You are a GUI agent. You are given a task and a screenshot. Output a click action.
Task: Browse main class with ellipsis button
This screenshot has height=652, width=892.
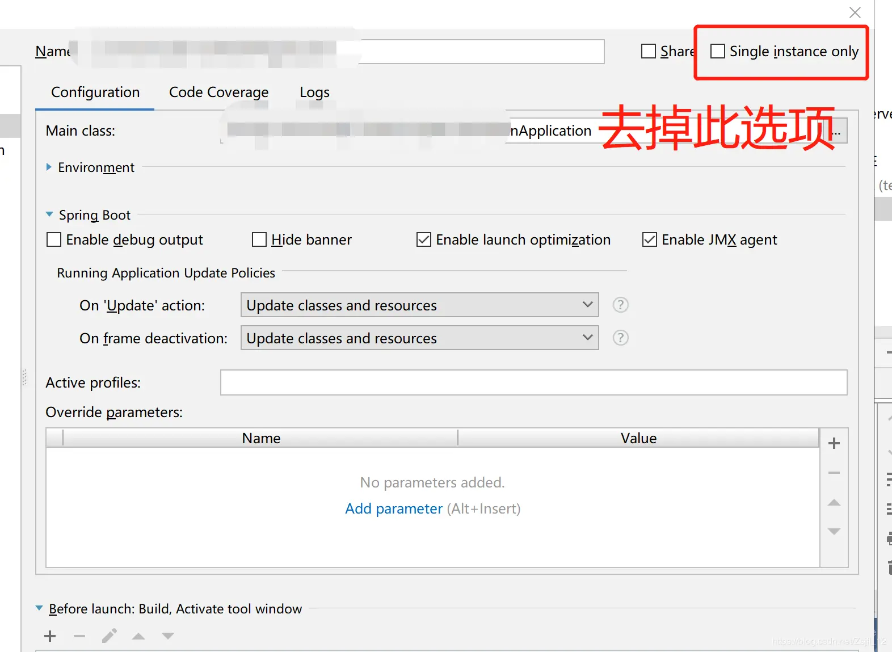(x=837, y=131)
